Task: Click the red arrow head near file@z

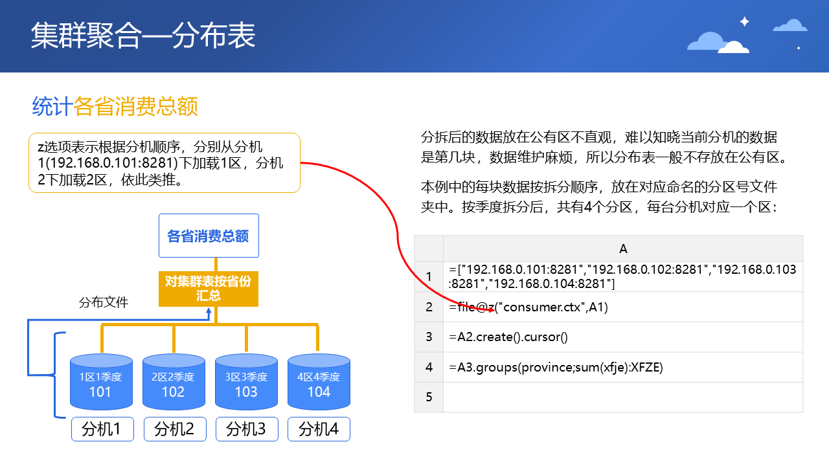Action: pyautogui.click(x=490, y=309)
